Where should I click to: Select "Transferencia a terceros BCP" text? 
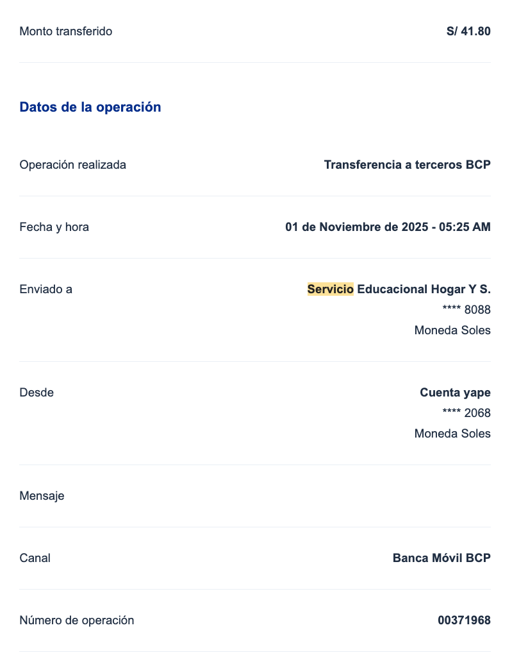click(407, 165)
